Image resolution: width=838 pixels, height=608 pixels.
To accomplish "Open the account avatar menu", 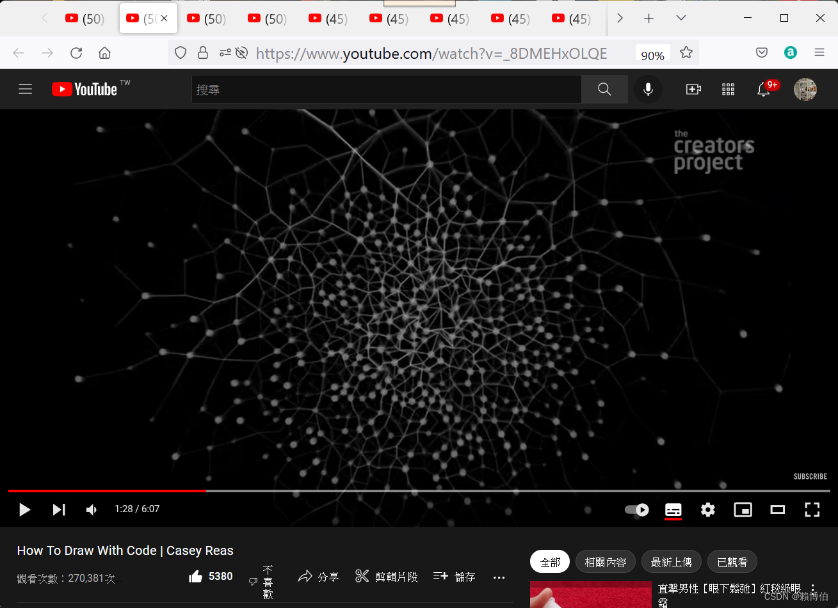I will [805, 90].
